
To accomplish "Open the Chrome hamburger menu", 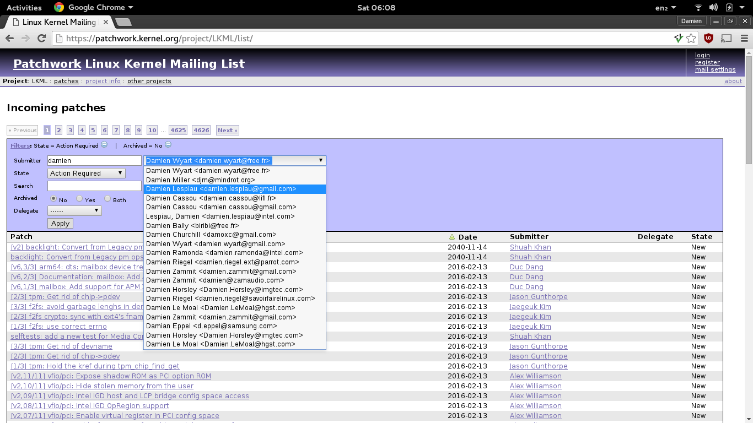I will [x=744, y=39].
